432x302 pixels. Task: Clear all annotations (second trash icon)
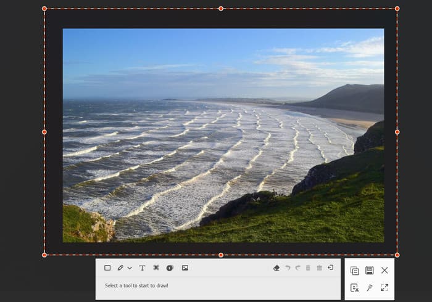(319, 267)
